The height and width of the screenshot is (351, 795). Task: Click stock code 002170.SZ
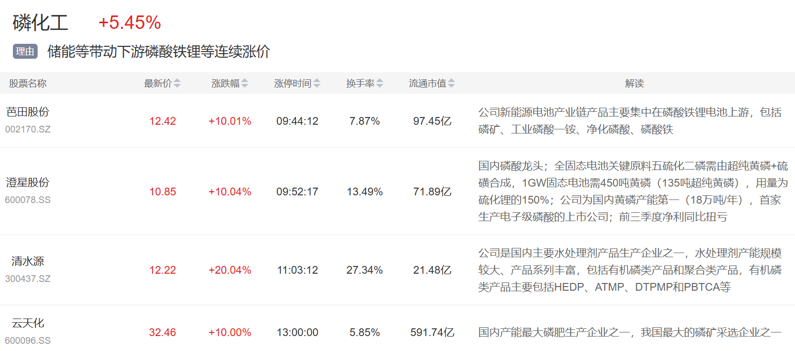click(28, 129)
